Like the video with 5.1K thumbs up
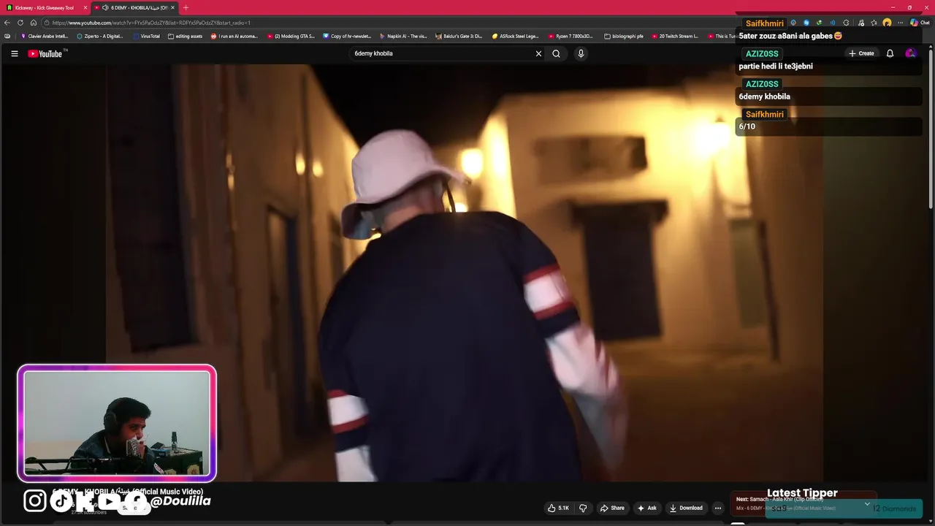 coord(558,508)
